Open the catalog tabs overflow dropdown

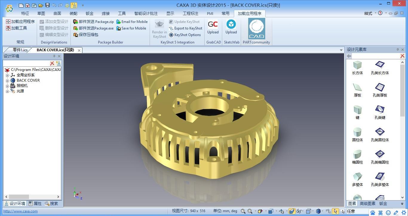[x=402, y=204]
